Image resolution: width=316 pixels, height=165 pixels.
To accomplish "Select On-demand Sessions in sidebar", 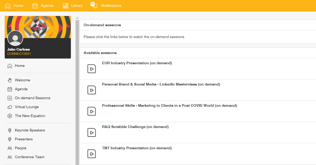I will 32,98.
